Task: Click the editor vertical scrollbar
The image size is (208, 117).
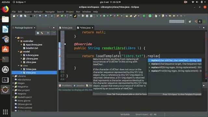Action: [x=206, y=56]
